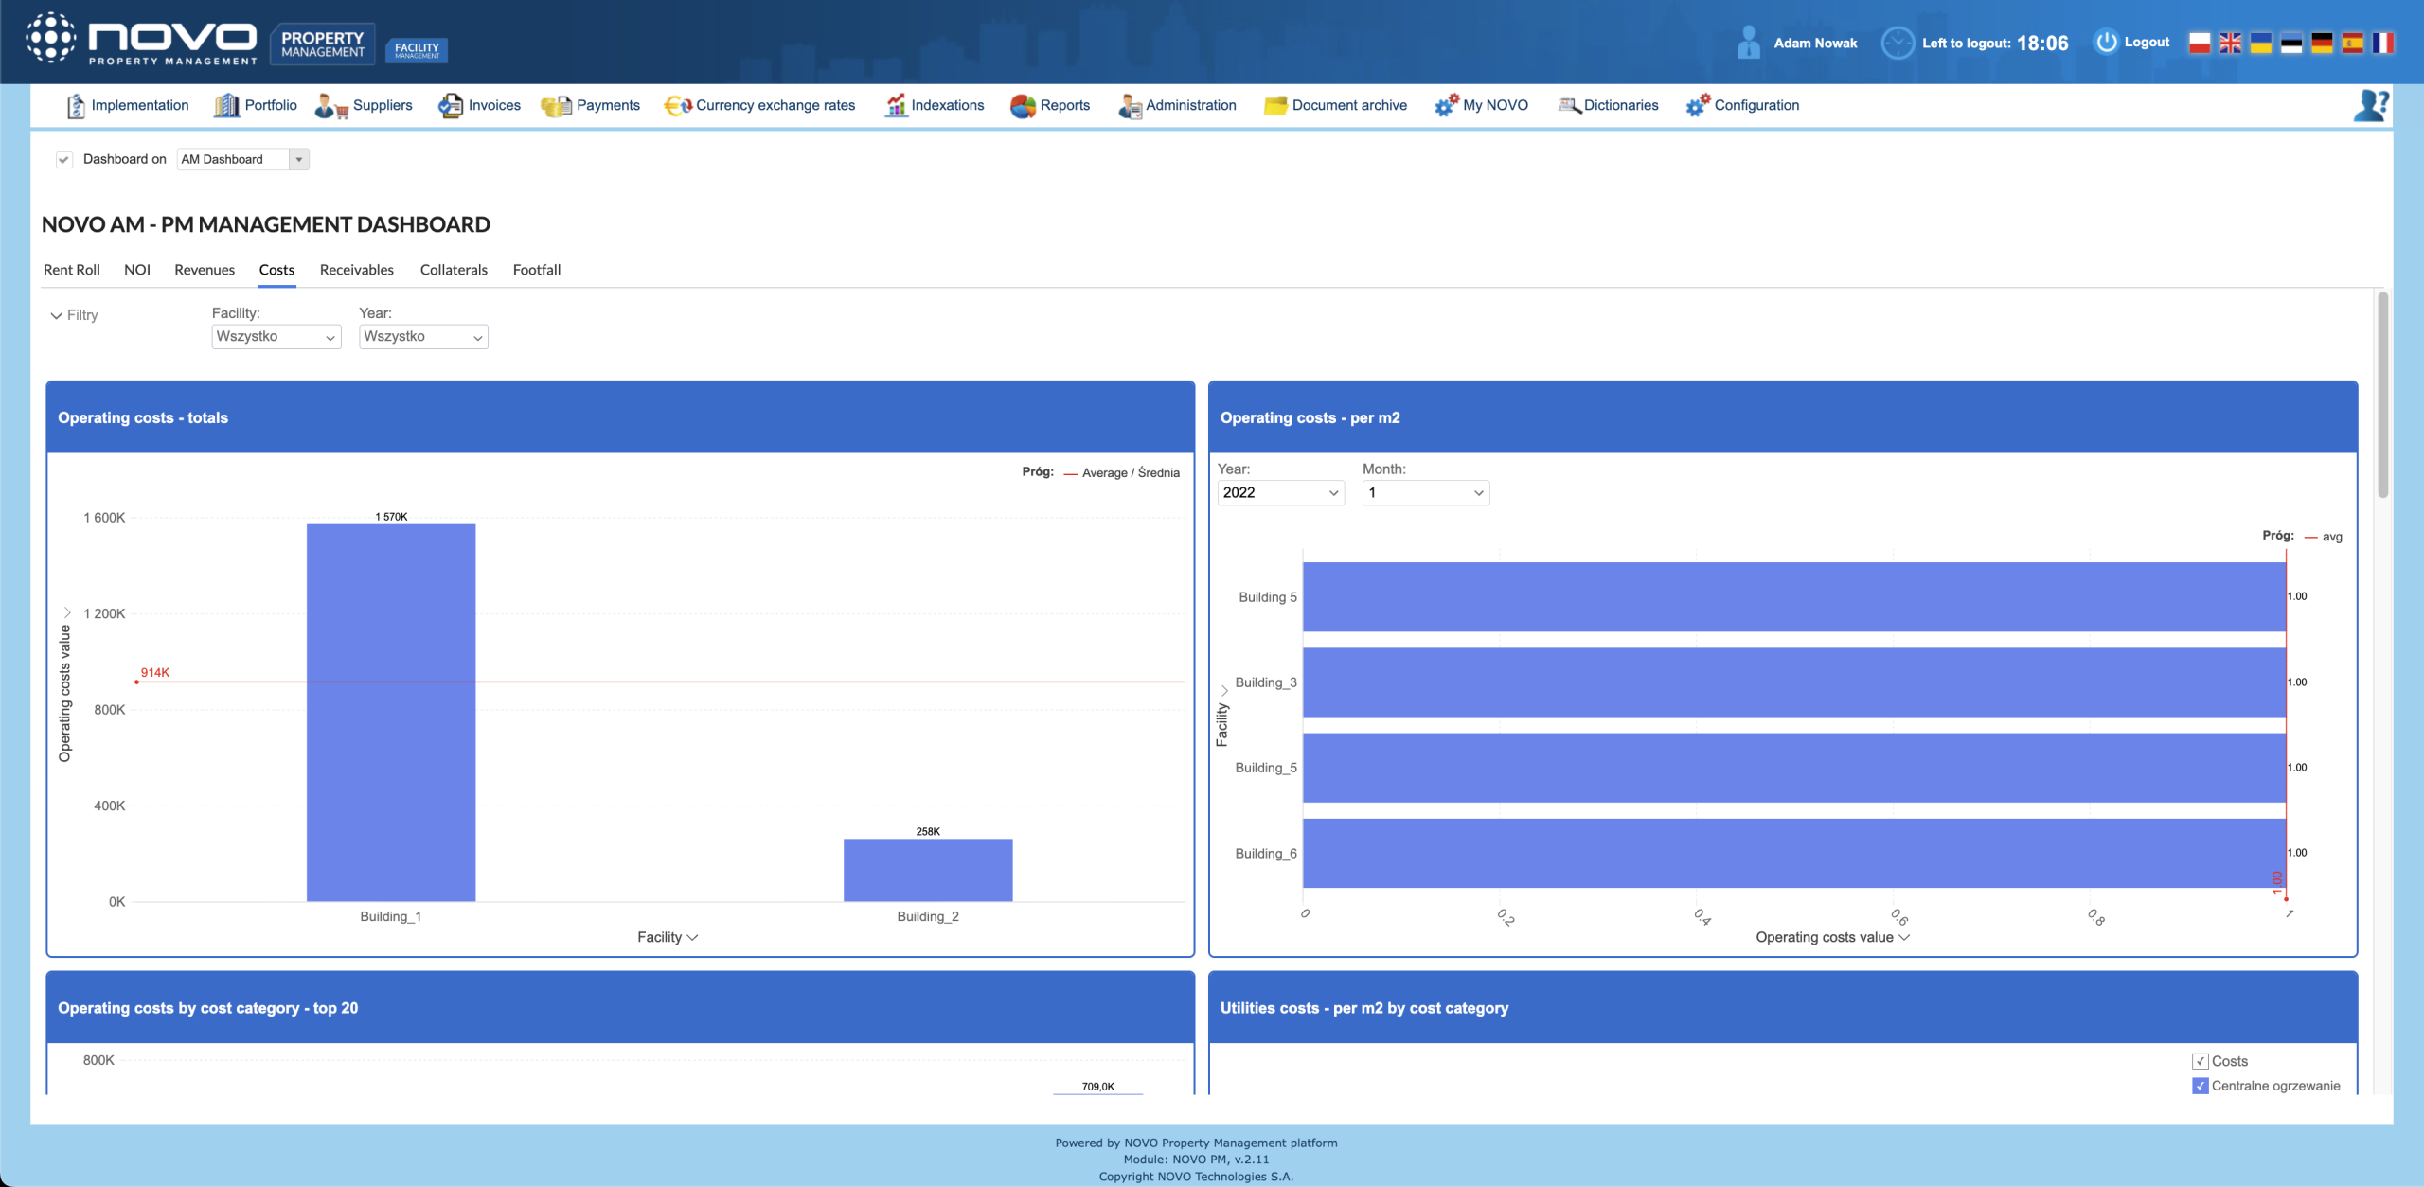Toggle Centralne ogrzewanie checkbox

pos(2201,1086)
